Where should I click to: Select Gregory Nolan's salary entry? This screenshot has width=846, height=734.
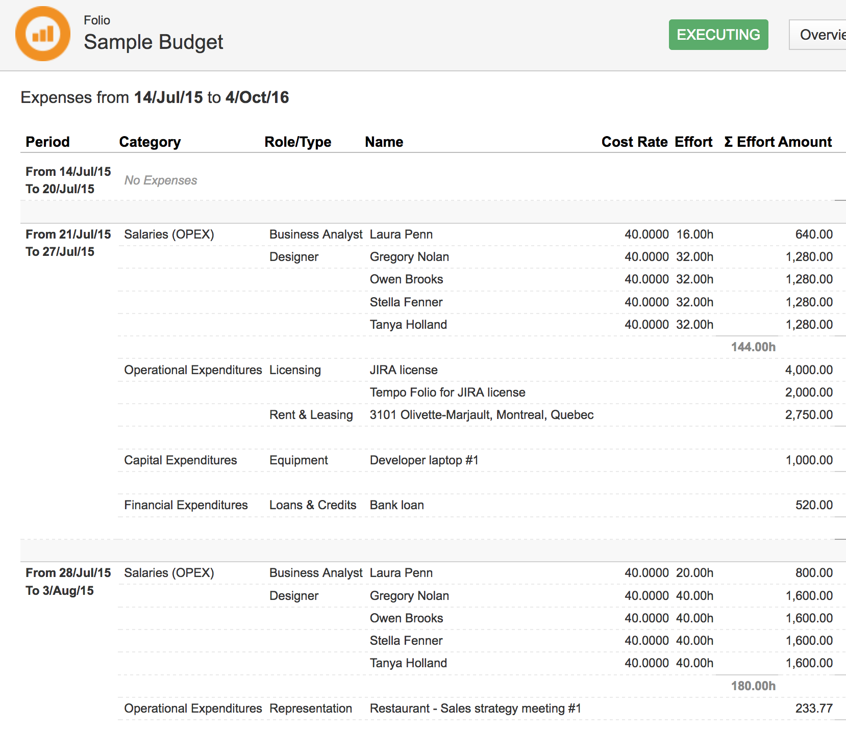pyautogui.click(x=409, y=256)
